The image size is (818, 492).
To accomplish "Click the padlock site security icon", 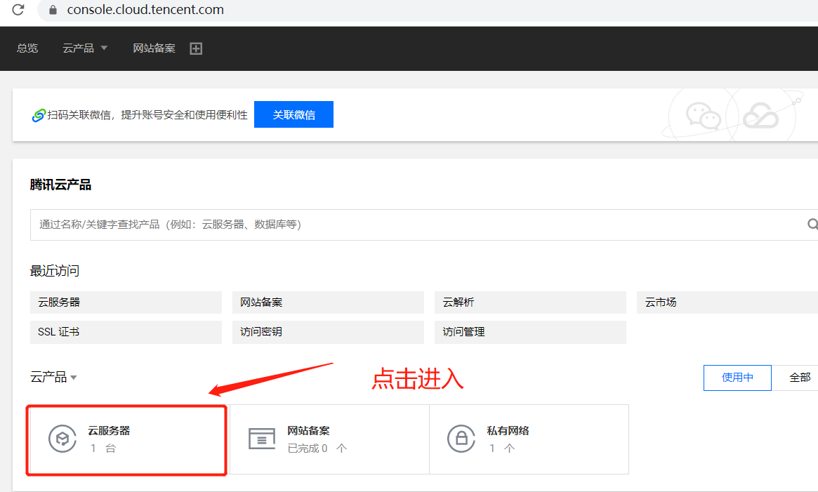I will tap(53, 10).
